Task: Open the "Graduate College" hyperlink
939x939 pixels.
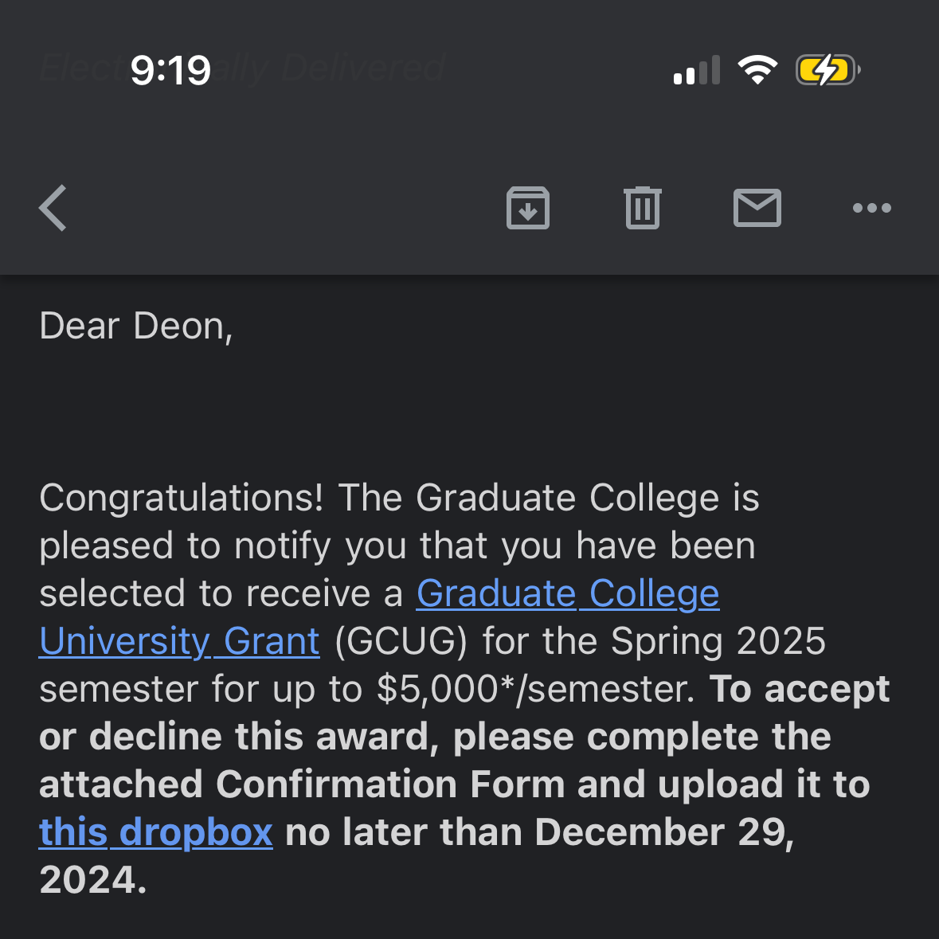Action: (x=567, y=593)
